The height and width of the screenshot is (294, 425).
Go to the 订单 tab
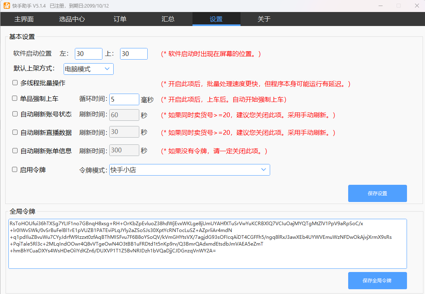point(120,19)
